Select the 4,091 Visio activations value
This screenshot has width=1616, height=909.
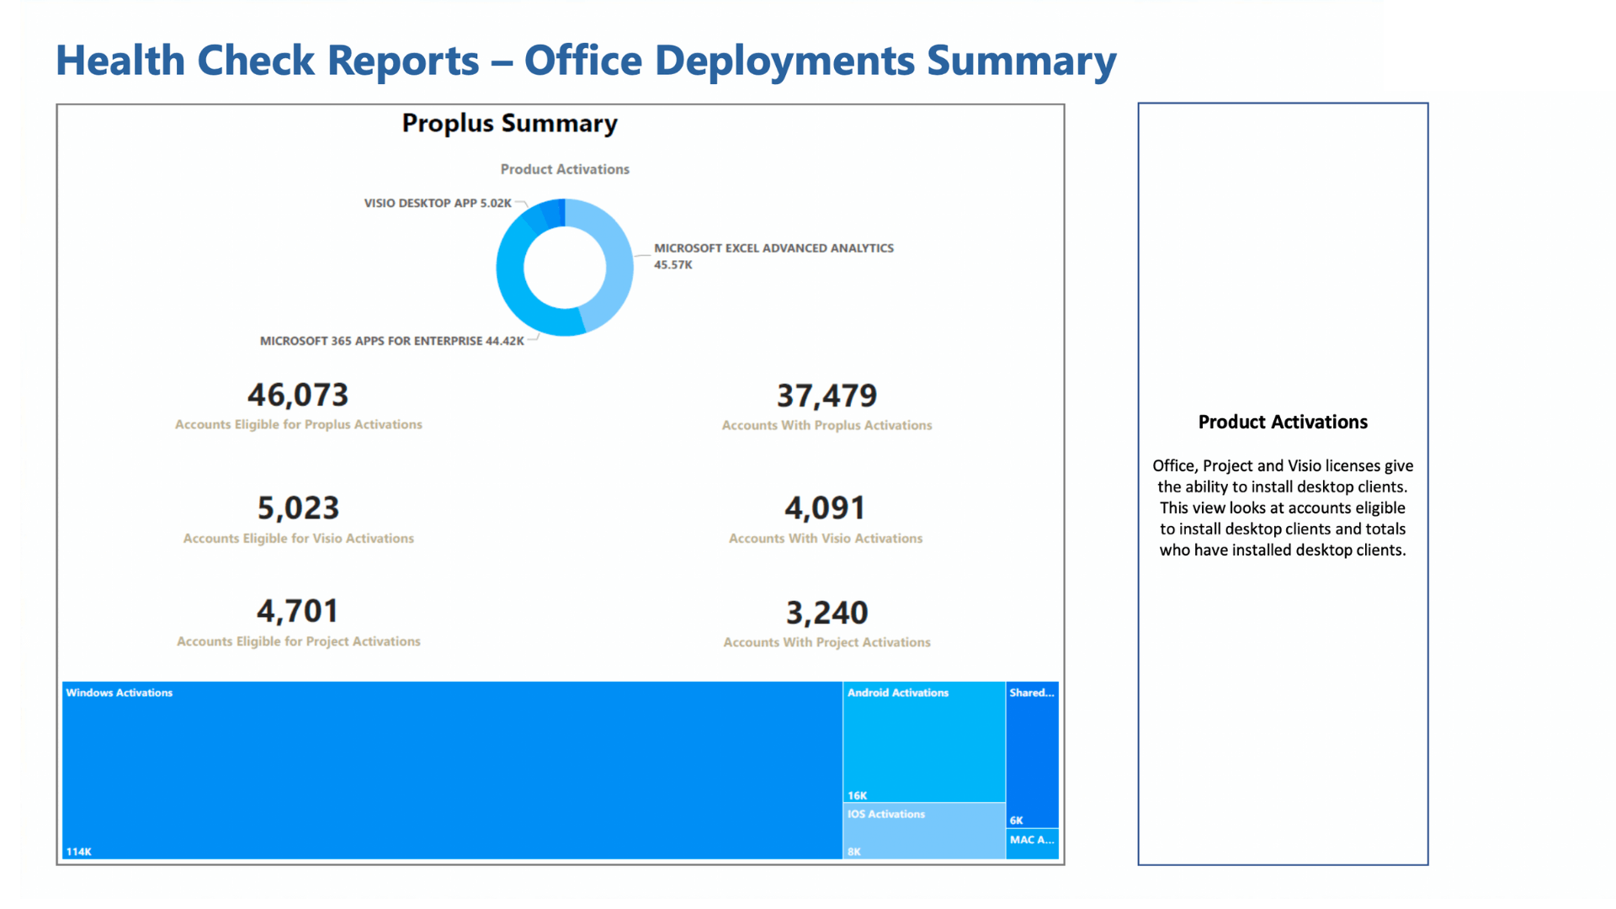825,508
